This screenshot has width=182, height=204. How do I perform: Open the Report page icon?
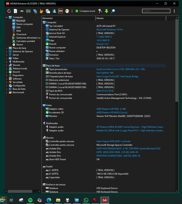tap(15, 11)
